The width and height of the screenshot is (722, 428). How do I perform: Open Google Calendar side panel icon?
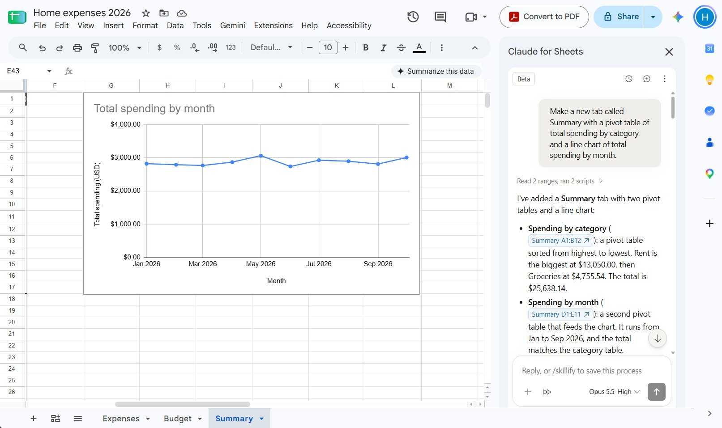click(x=709, y=48)
